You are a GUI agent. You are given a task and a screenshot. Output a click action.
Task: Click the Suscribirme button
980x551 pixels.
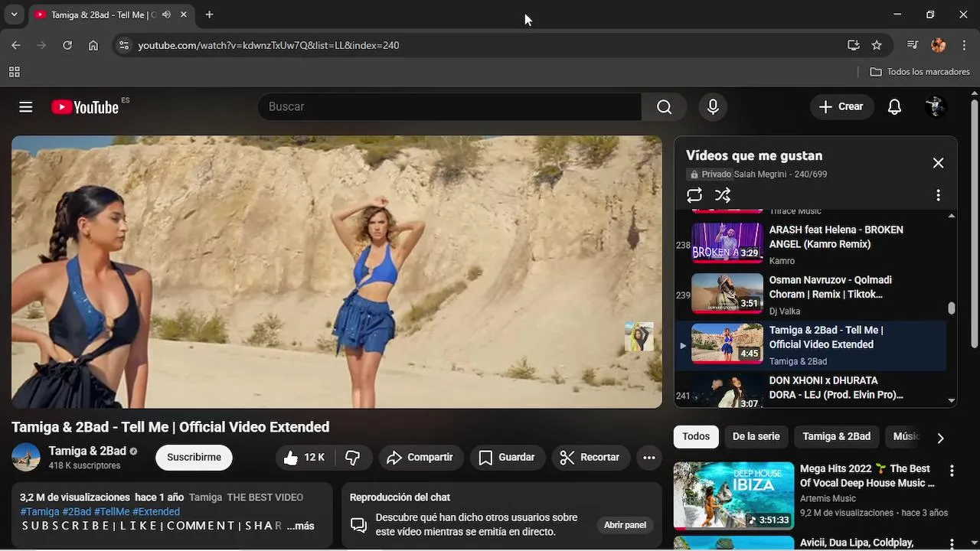[x=194, y=458]
